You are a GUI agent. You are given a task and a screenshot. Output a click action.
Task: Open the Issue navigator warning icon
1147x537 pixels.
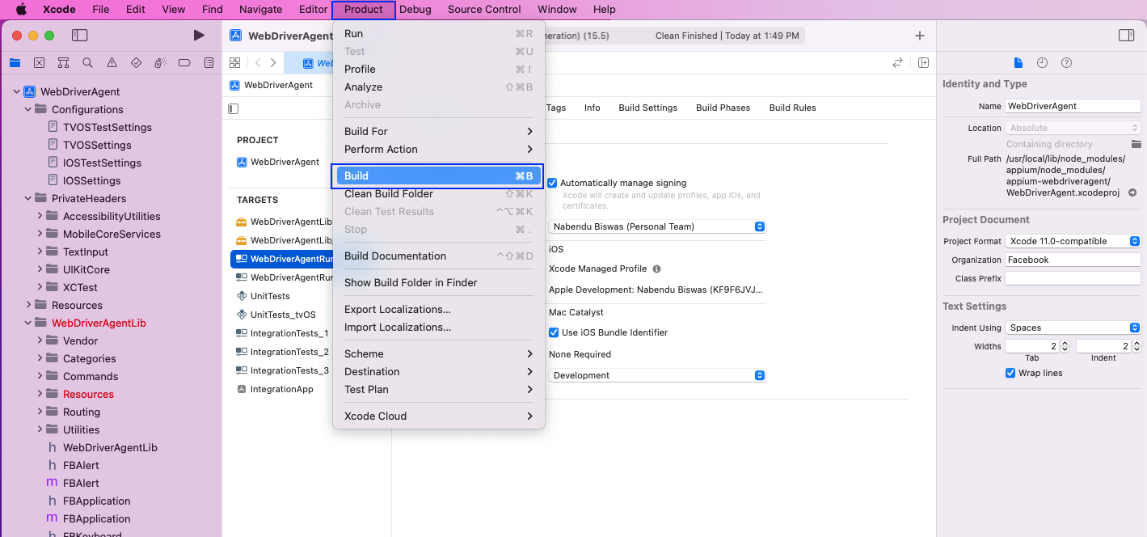click(112, 63)
